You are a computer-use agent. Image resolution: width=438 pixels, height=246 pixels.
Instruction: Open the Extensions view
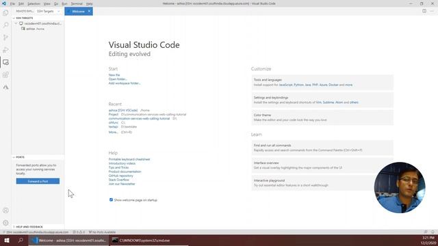(5, 74)
